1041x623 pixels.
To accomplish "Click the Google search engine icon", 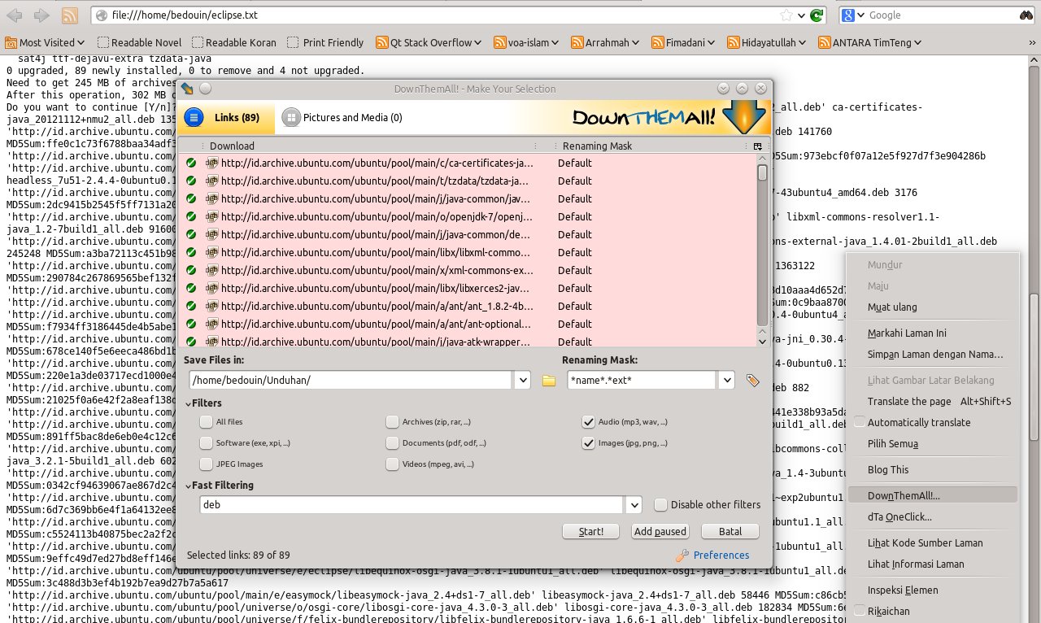I will [847, 15].
